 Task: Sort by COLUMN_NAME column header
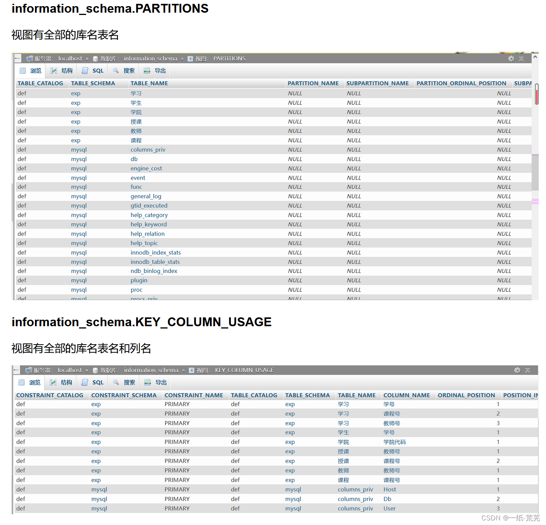point(407,395)
